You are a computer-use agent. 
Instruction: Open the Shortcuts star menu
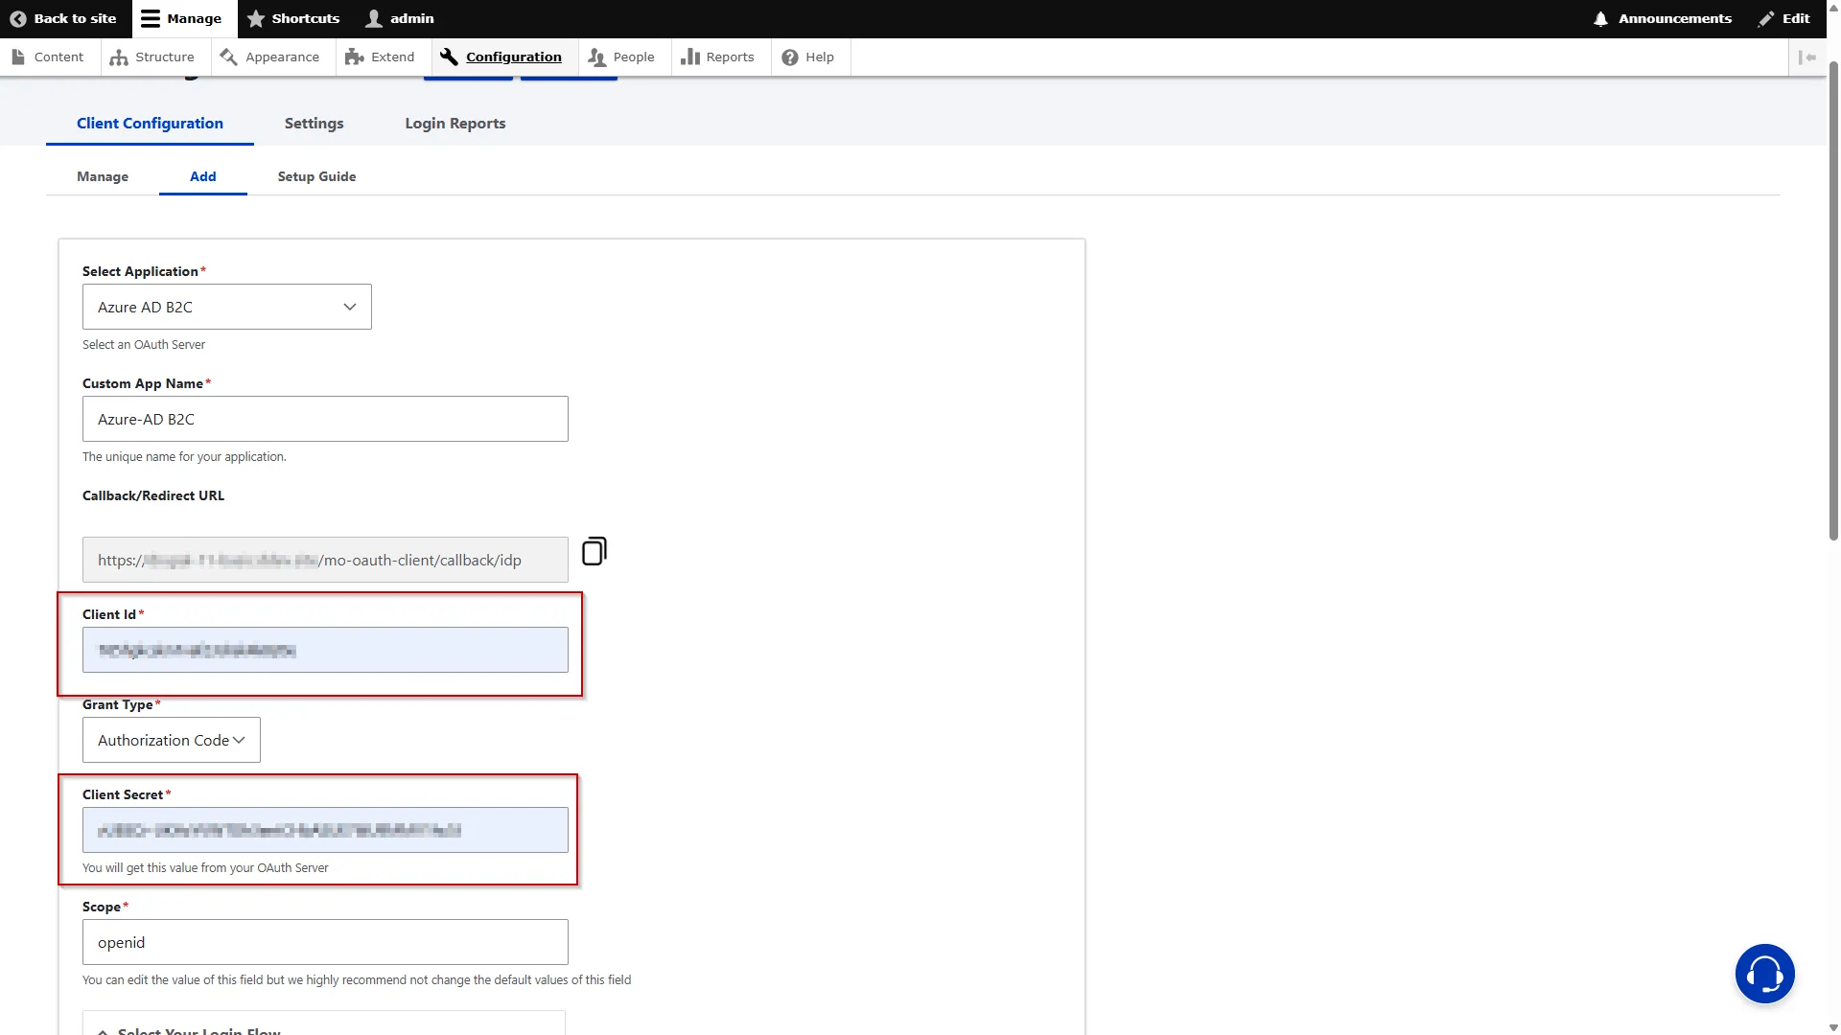293,18
